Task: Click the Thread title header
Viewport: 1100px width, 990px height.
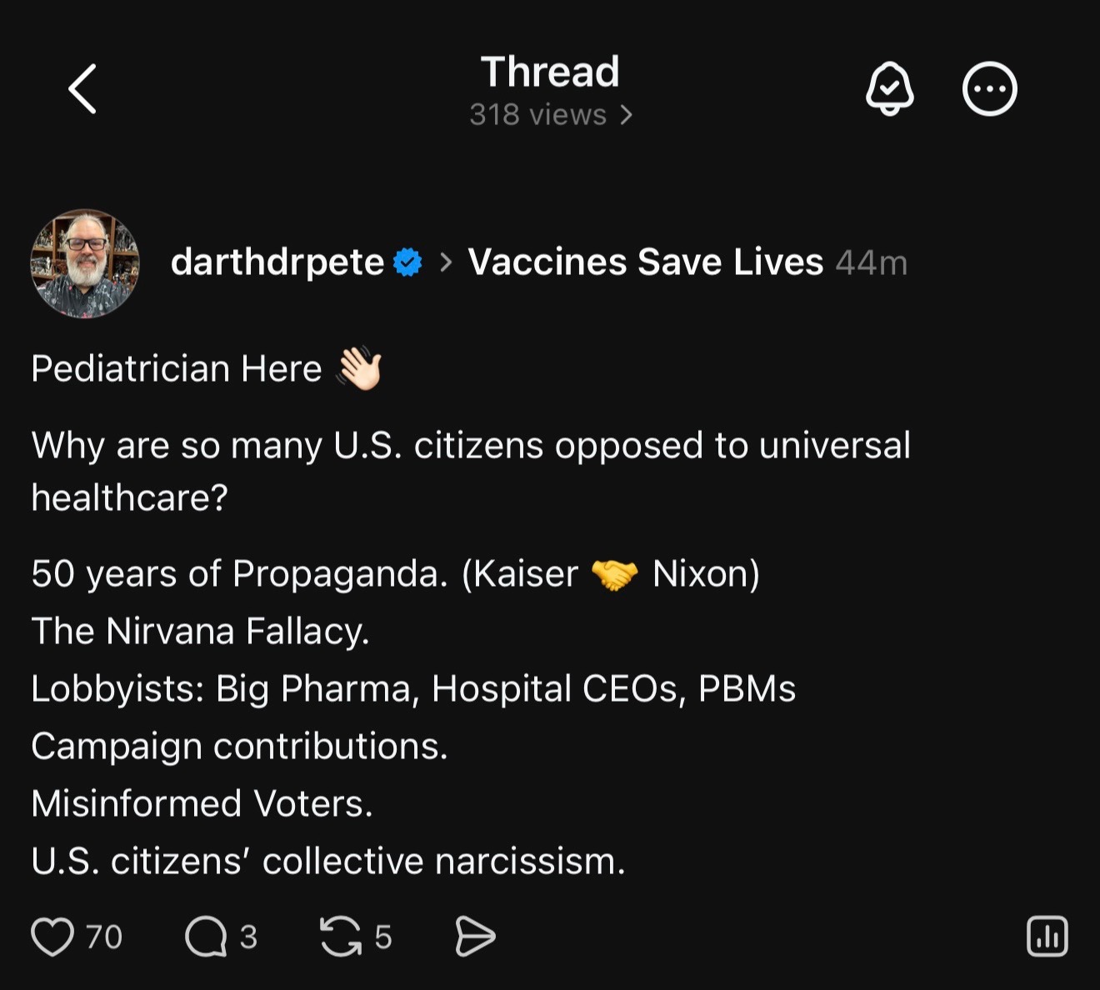Action: pyautogui.click(x=550, y=72)
